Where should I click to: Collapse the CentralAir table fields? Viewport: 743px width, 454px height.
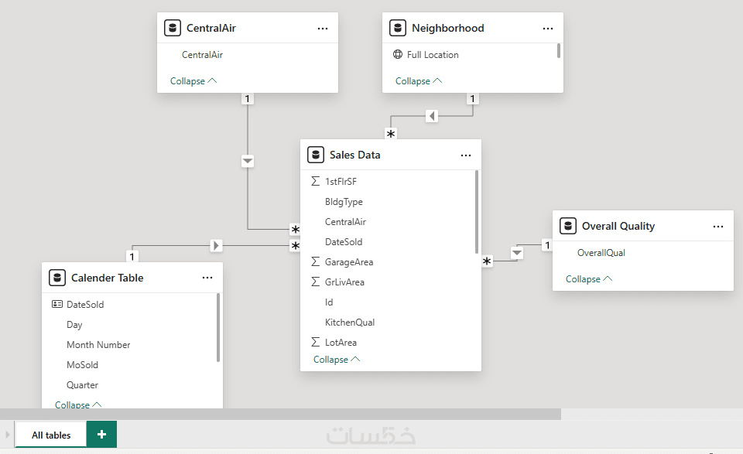click(193, 81)
